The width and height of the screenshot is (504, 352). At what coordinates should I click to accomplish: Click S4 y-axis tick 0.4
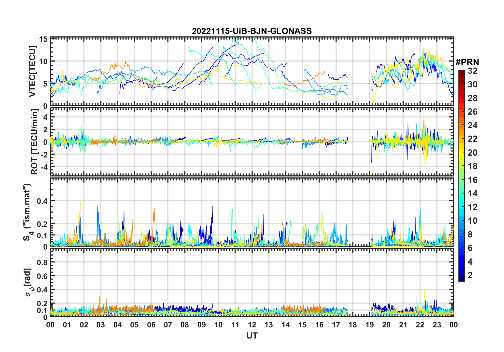coord(42,201)
